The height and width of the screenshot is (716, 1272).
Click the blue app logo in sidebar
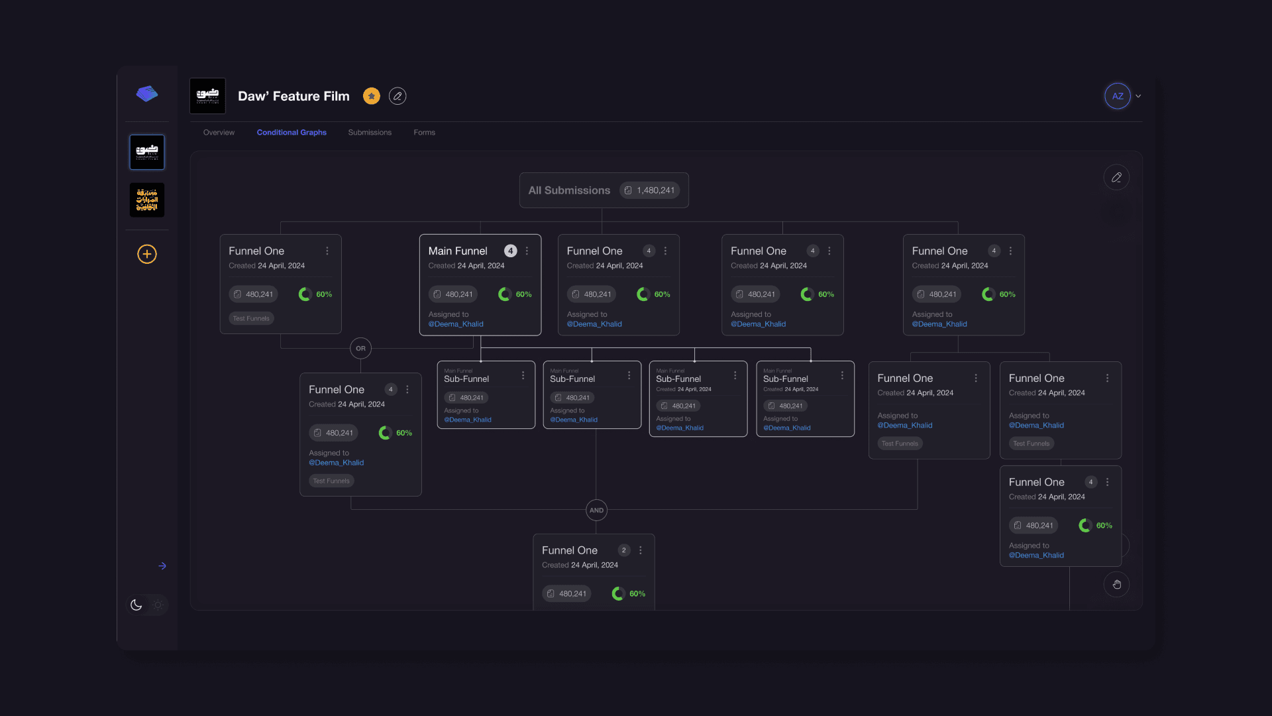[x=147, y=93]
